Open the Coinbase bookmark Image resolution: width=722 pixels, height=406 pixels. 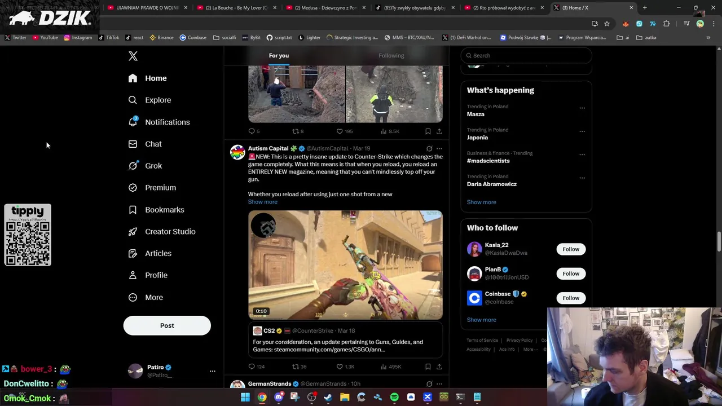pos(193,38)
